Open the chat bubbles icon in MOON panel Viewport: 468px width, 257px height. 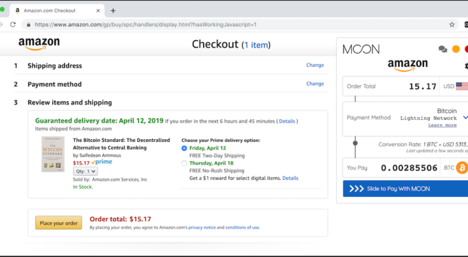pos(443,49)
